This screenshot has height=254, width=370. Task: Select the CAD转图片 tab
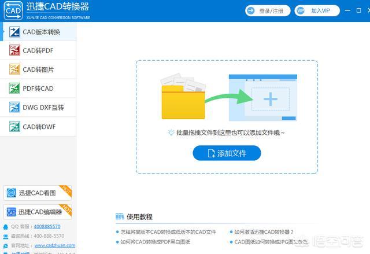coord(38,69)
